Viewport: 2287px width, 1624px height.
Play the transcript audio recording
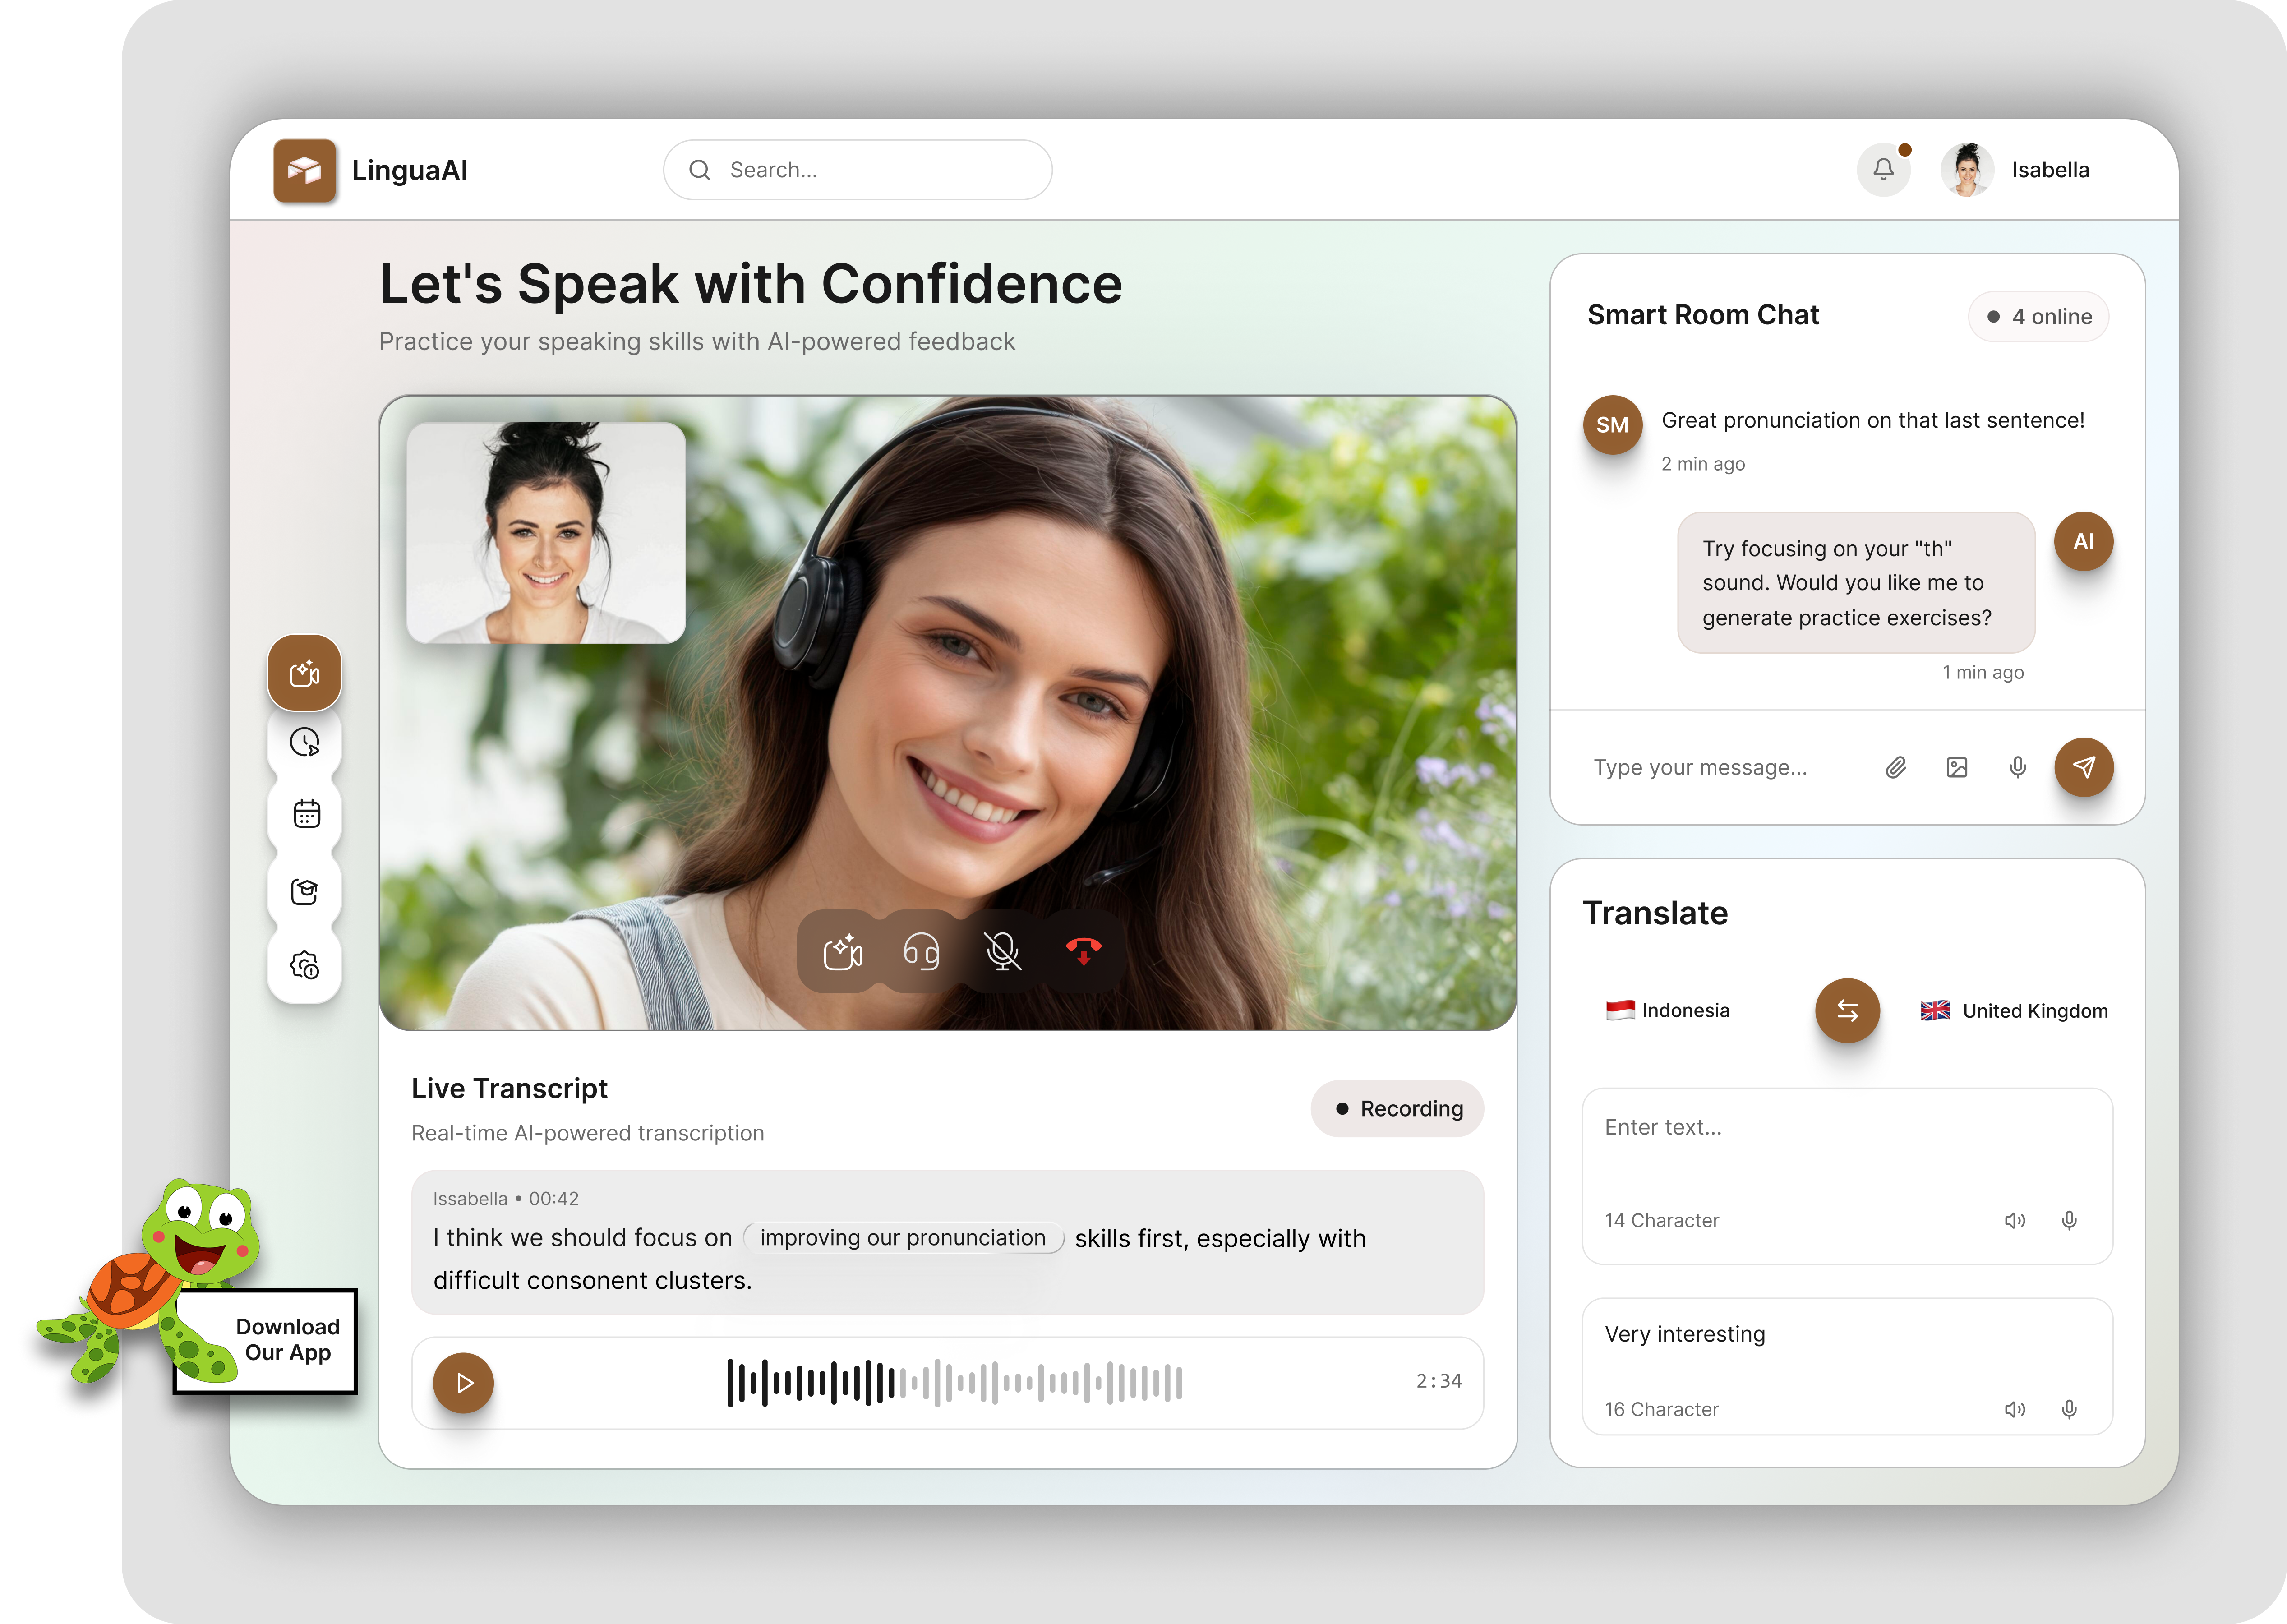click(x=463, y=1383)
